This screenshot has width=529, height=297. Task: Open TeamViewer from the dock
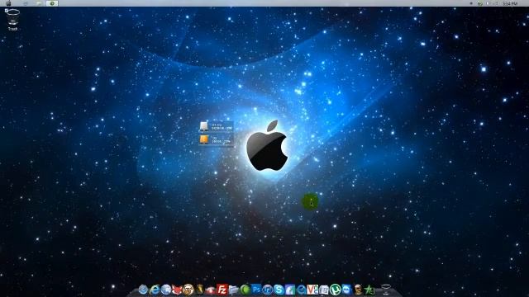coord(346,290)
